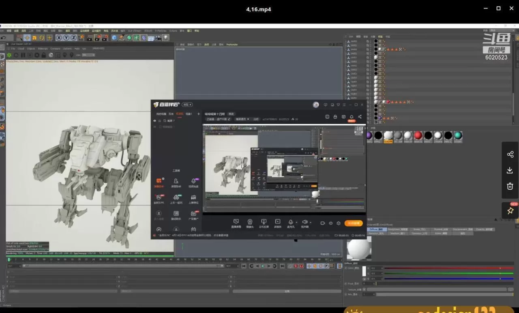Click the cube primitive icon in the toolbar
This screenshot has height=313, width=519.
click(114, 38)
